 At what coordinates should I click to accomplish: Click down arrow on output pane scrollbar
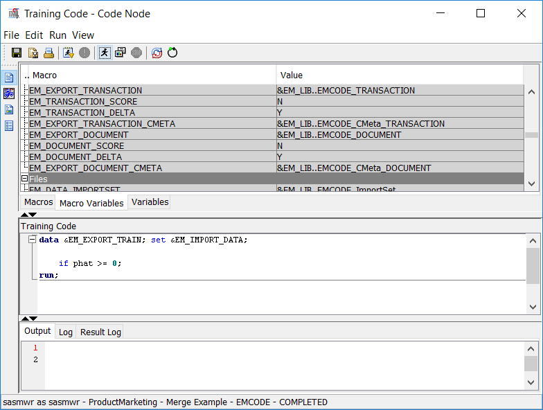coord(531,382)
